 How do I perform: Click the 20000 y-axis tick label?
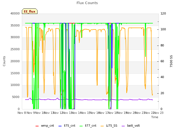point(15,61)
